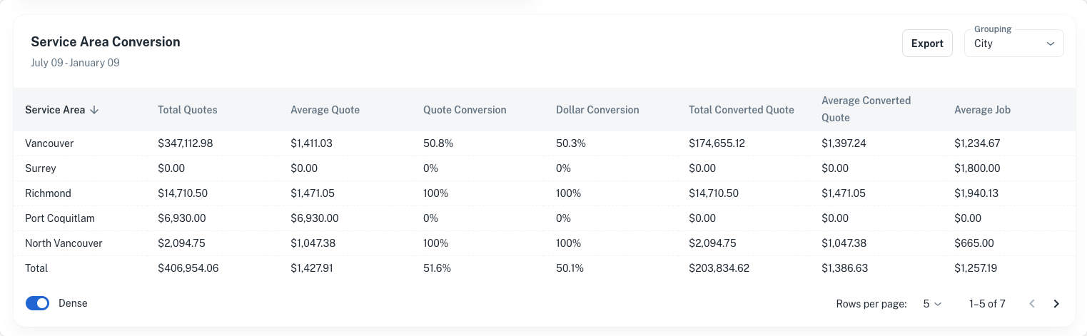Sort by Average Quote column header

325,110
